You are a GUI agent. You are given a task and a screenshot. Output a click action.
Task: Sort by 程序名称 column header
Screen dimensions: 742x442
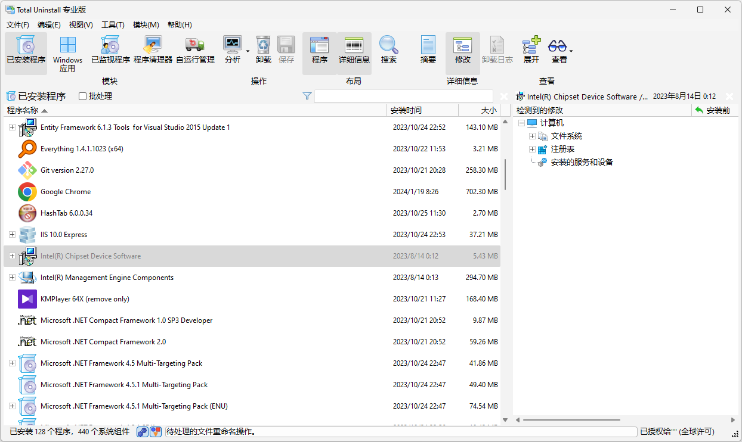pyautogui.click(x=195, y=110)
